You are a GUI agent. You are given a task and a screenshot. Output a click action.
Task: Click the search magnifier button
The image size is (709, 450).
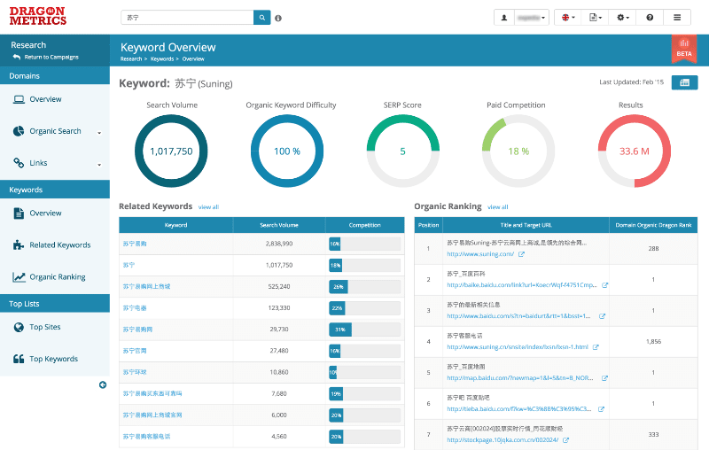coord(261,17)
